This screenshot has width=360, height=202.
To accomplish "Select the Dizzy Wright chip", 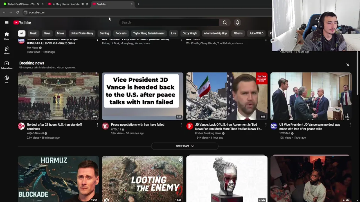I will 190,33.
